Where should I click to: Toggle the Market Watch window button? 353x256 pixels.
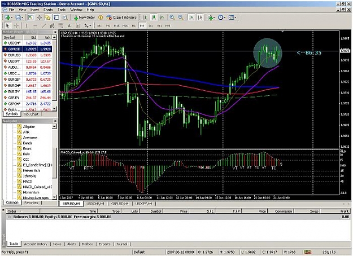(30, 17)
